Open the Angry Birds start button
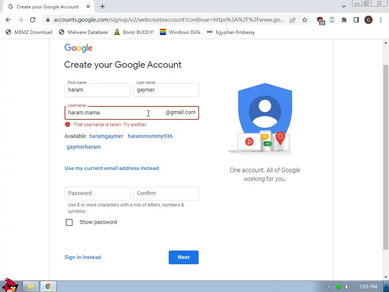389x292 pixels. tap(9, 286)
